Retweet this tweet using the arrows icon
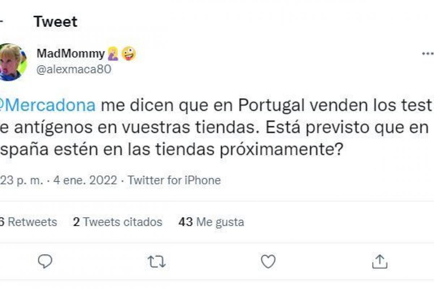Image resolution: width=434 pixels, height=289 pixels. point(157,262)
